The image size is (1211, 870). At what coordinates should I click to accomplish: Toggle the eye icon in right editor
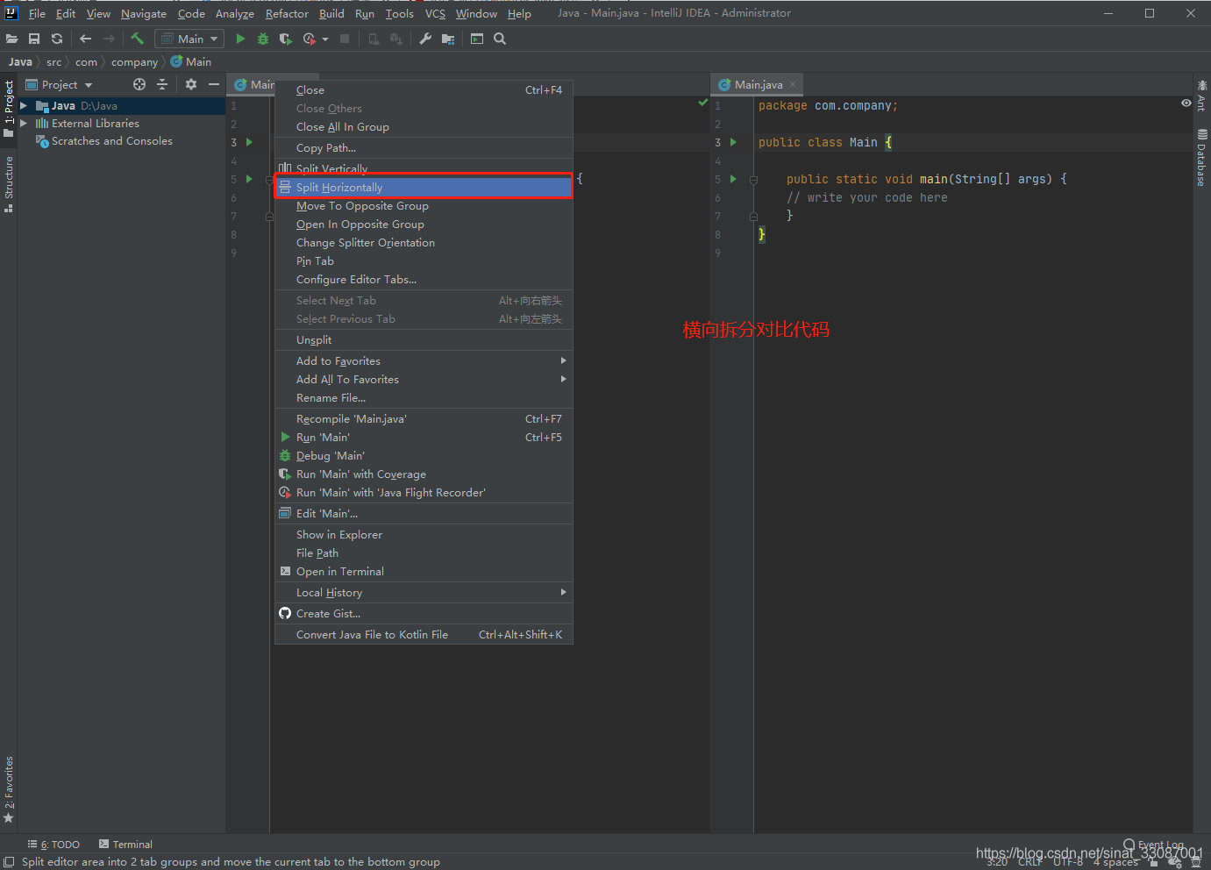pos(1186,103)
